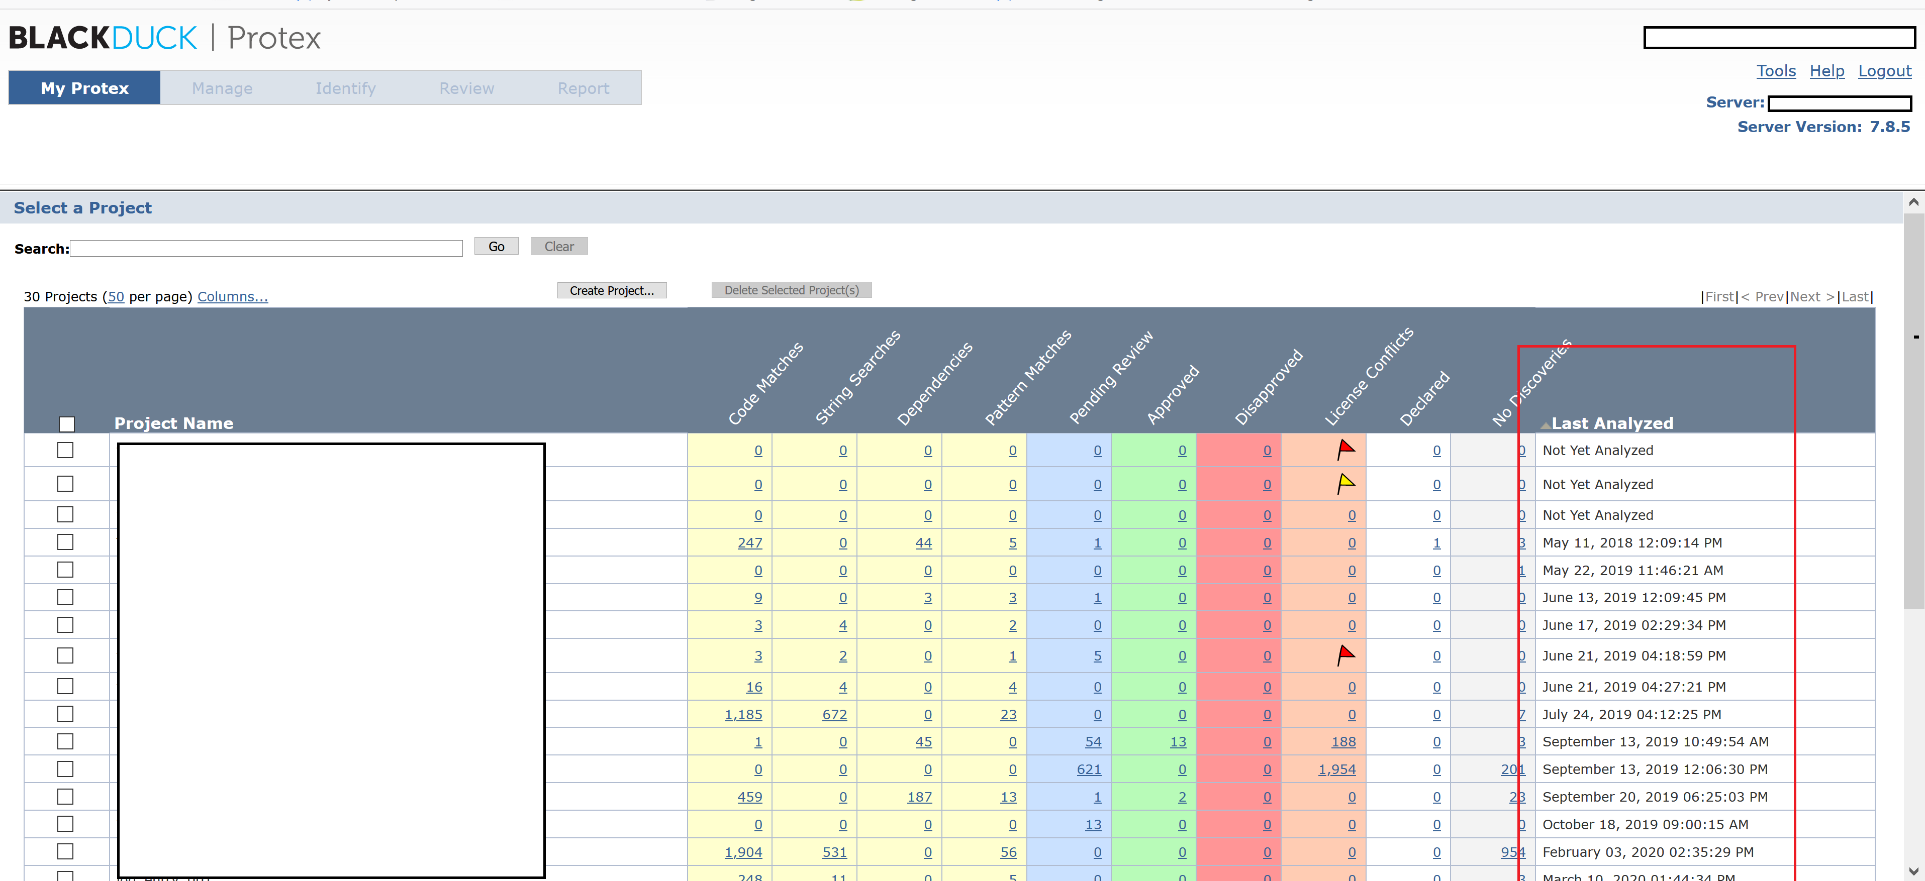Click the Logout link
Image resolution: width=1925 pixels, height=881 pixels.
pyautogui.click(x=1884, y=70)
